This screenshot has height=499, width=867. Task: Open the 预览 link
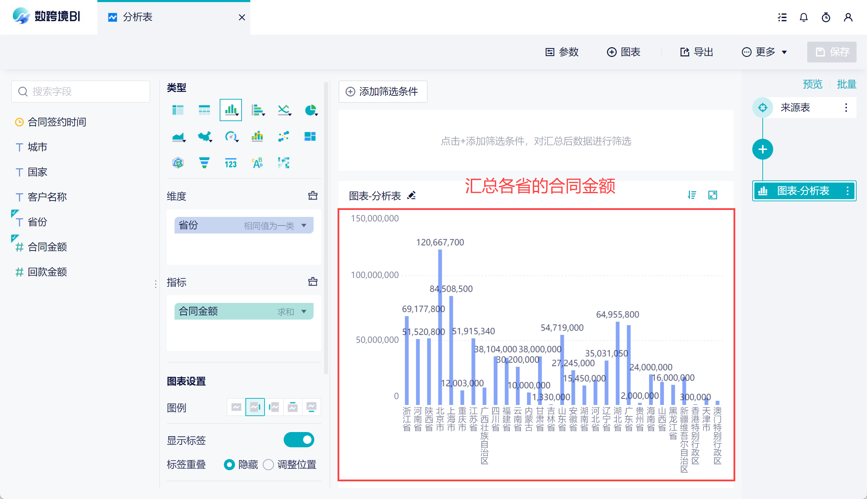(x=812, y=84)
